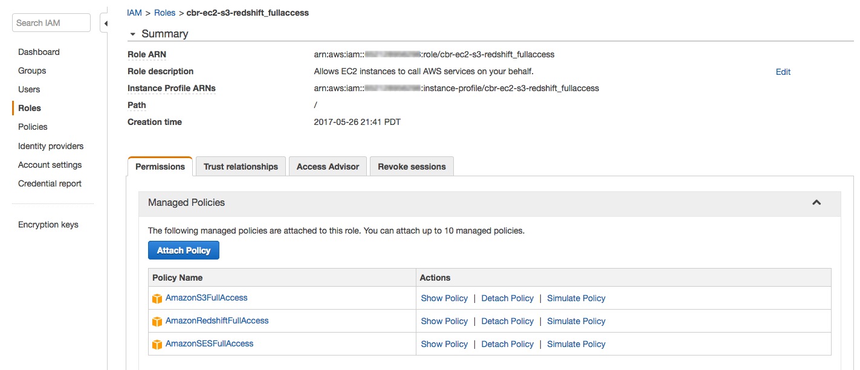
Task: Simulate Policy for AmazonRedshiftFullAccess
Action: click(x=576, y=321)
